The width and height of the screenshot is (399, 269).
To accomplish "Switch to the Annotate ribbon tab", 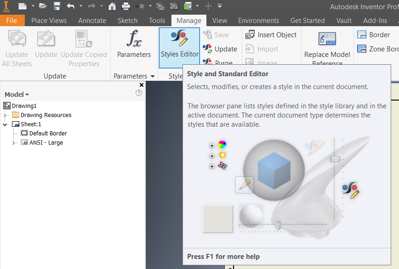I will 92,20.
